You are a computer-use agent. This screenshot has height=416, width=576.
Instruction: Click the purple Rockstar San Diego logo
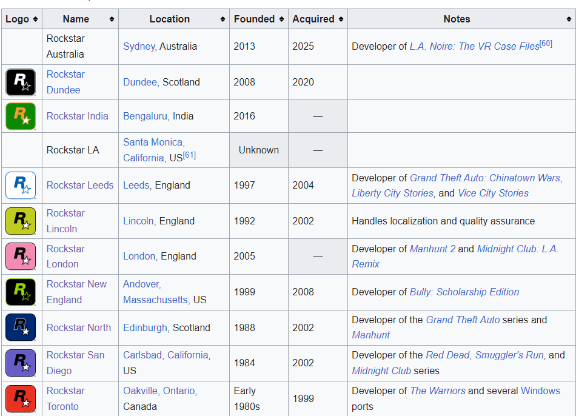click(x=21, y=363)
